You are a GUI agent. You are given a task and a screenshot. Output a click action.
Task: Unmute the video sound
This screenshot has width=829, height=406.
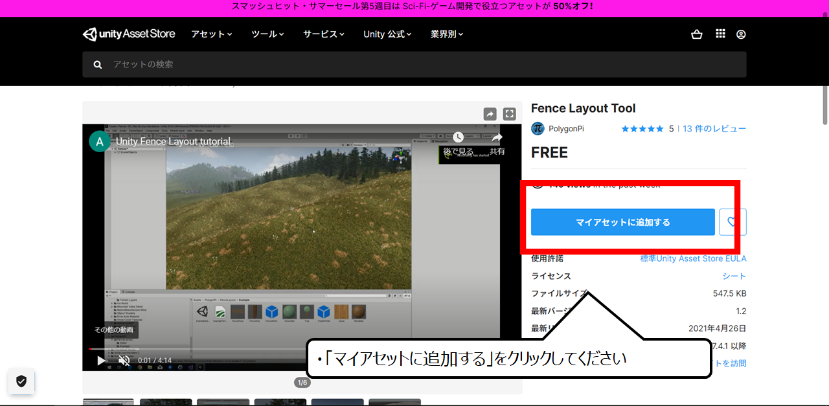coord(124,360)
